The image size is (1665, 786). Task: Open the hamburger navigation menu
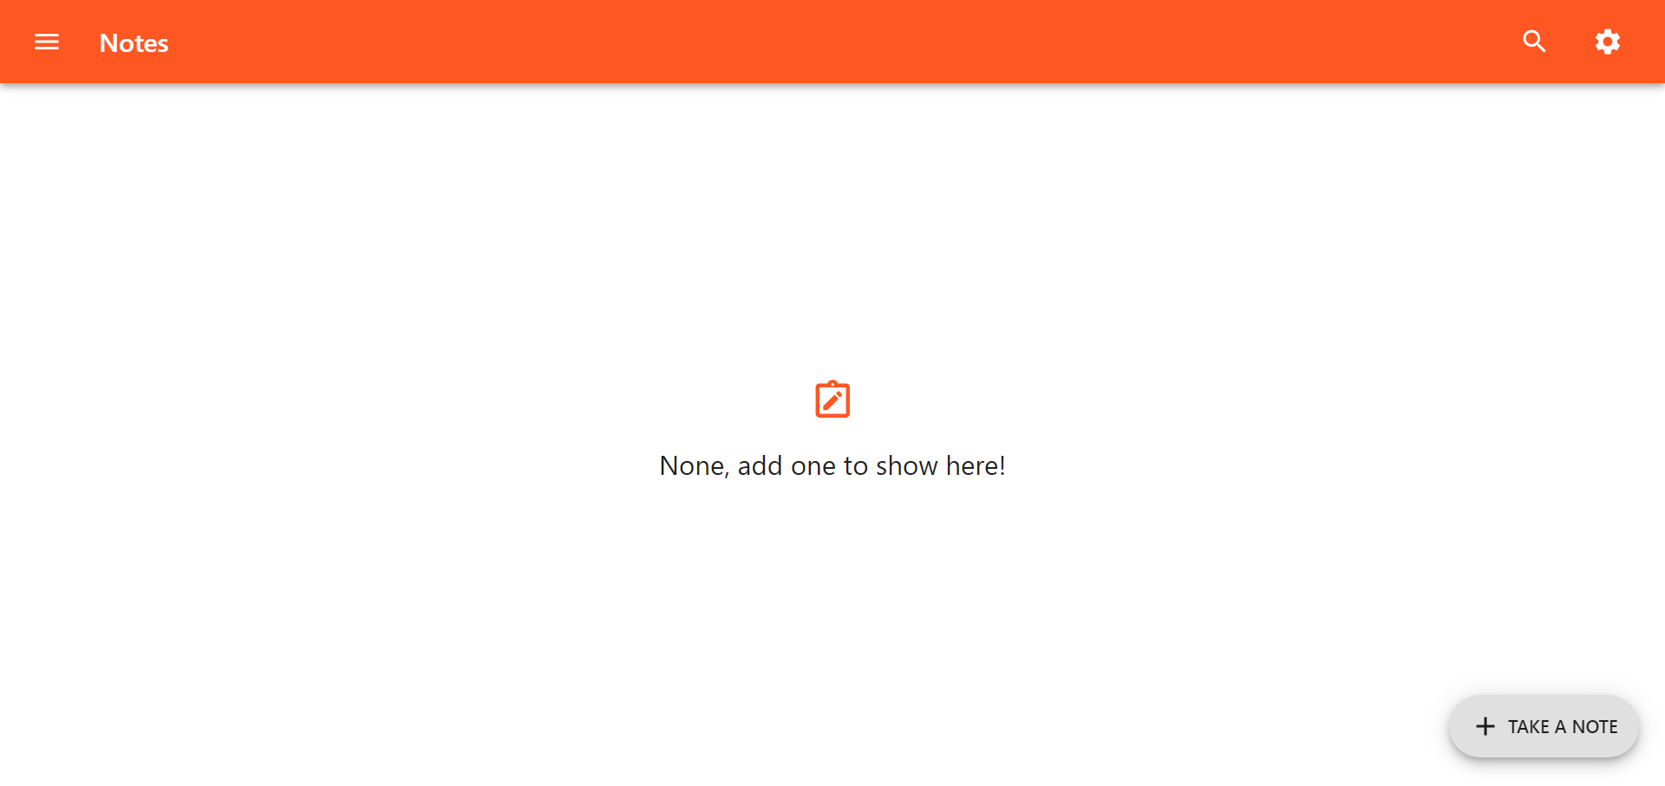(x=47, y=42)
